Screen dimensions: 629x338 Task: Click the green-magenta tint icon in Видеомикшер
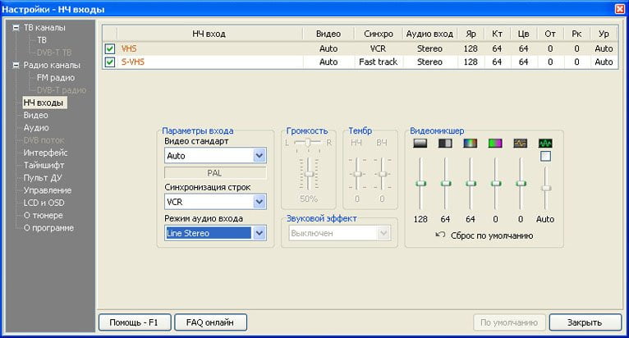pos(495,143)
